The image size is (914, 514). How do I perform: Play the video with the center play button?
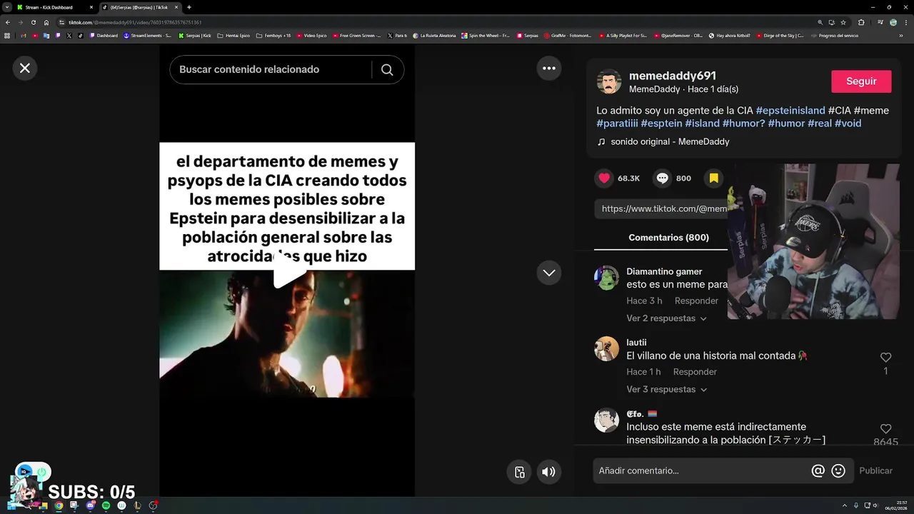[x=288, y=271]
